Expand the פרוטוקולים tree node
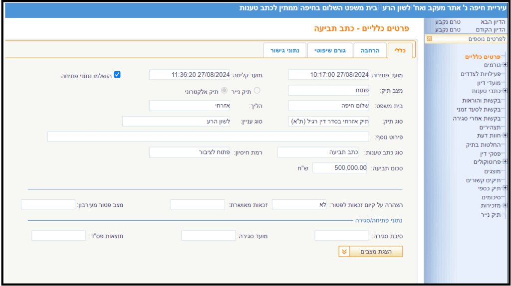Viewport: 511px width, 286px height. tap(505, 162)
